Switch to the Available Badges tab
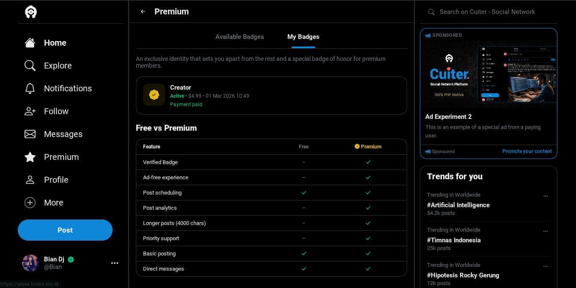Screen dimensions: 576x288 click(240, 37)
